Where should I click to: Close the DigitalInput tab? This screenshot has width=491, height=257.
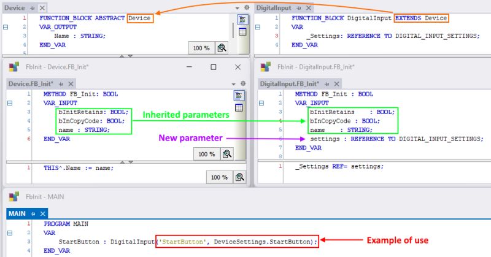pyautogui.click(x=309, y=8)
